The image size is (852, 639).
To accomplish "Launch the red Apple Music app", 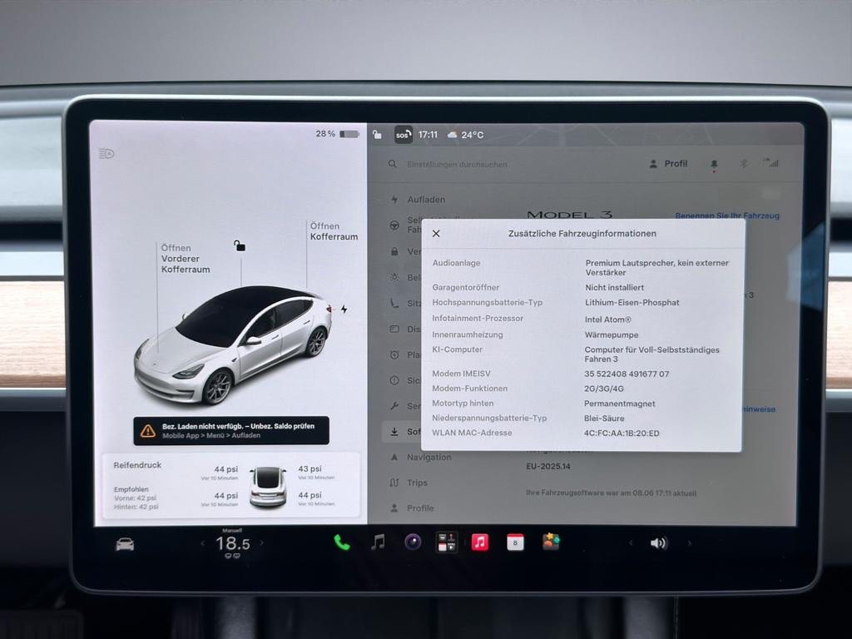I will (x=480, y=542).
